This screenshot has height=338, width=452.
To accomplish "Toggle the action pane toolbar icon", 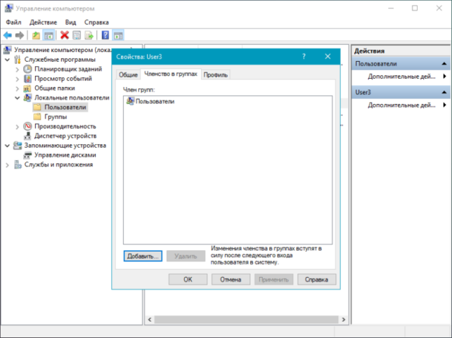I will (x=118, y=35).
